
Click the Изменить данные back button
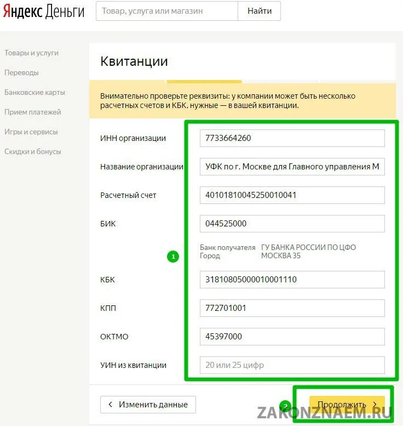coord(148,405)
